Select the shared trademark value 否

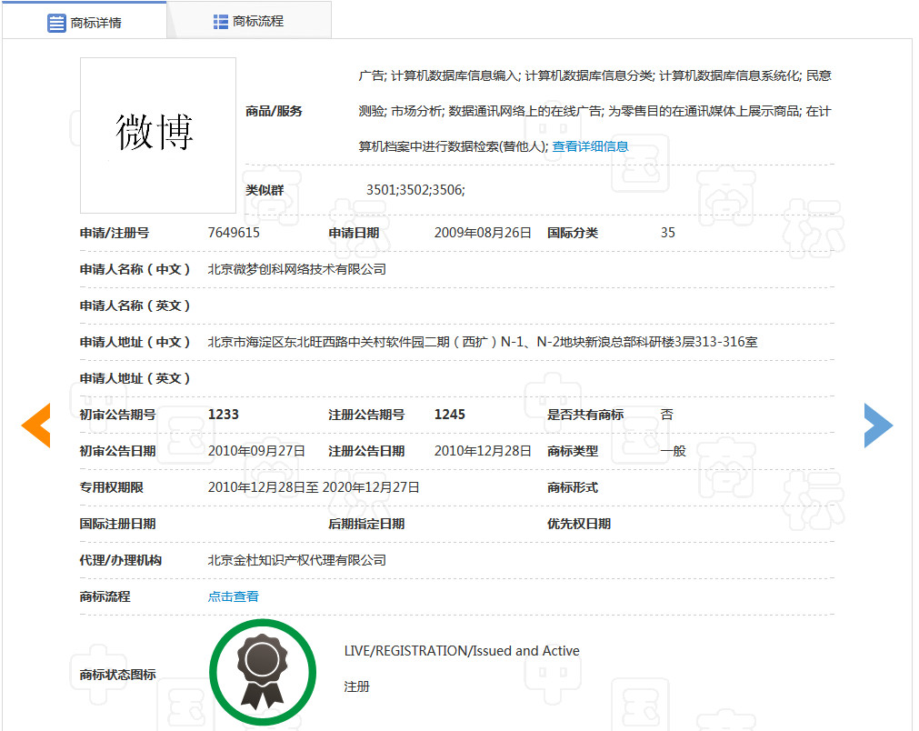[667, 415]
